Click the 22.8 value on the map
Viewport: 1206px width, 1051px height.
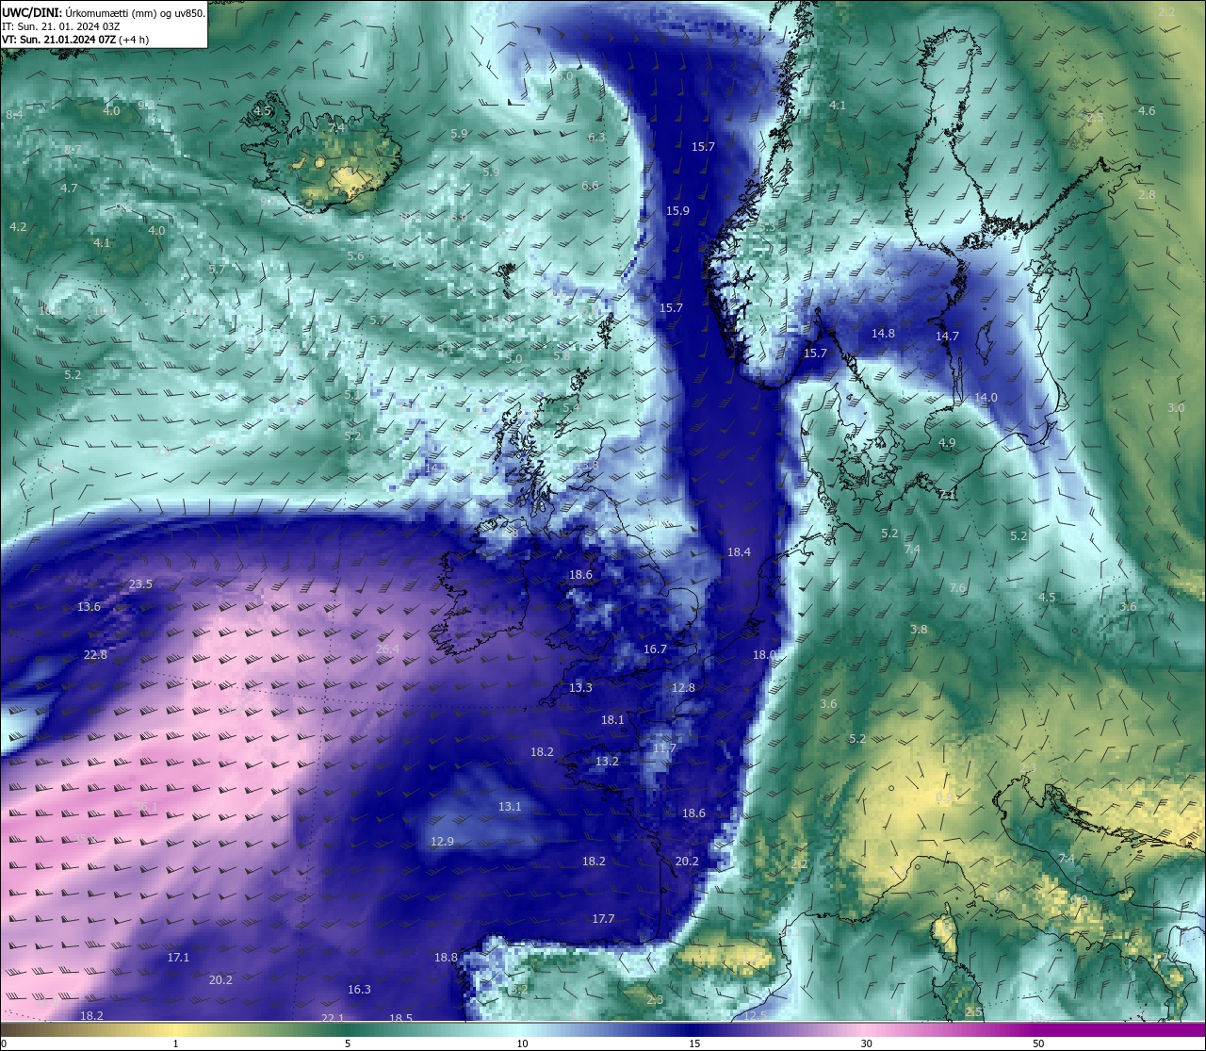(x=95, y=655)
